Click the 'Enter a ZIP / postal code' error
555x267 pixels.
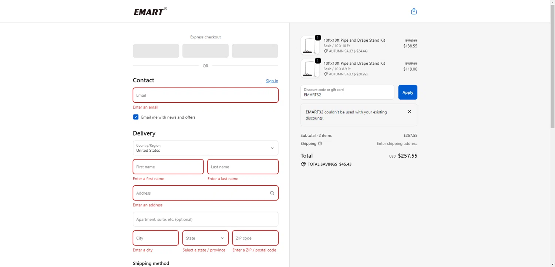pyautogui.click(x=254, y=250)
